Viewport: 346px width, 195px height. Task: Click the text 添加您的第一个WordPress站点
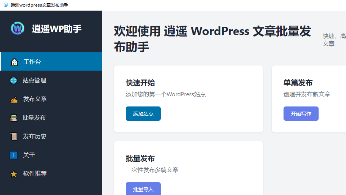coord(166,94)
